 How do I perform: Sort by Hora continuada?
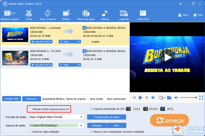coord(116,99)
